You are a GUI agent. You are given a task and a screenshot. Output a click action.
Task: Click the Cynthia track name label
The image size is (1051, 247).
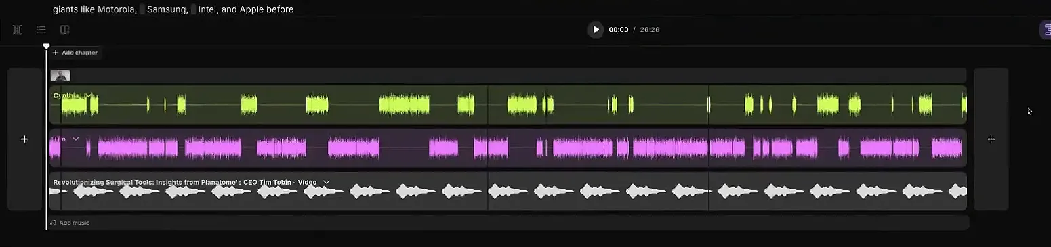click(x=66, y=95)
